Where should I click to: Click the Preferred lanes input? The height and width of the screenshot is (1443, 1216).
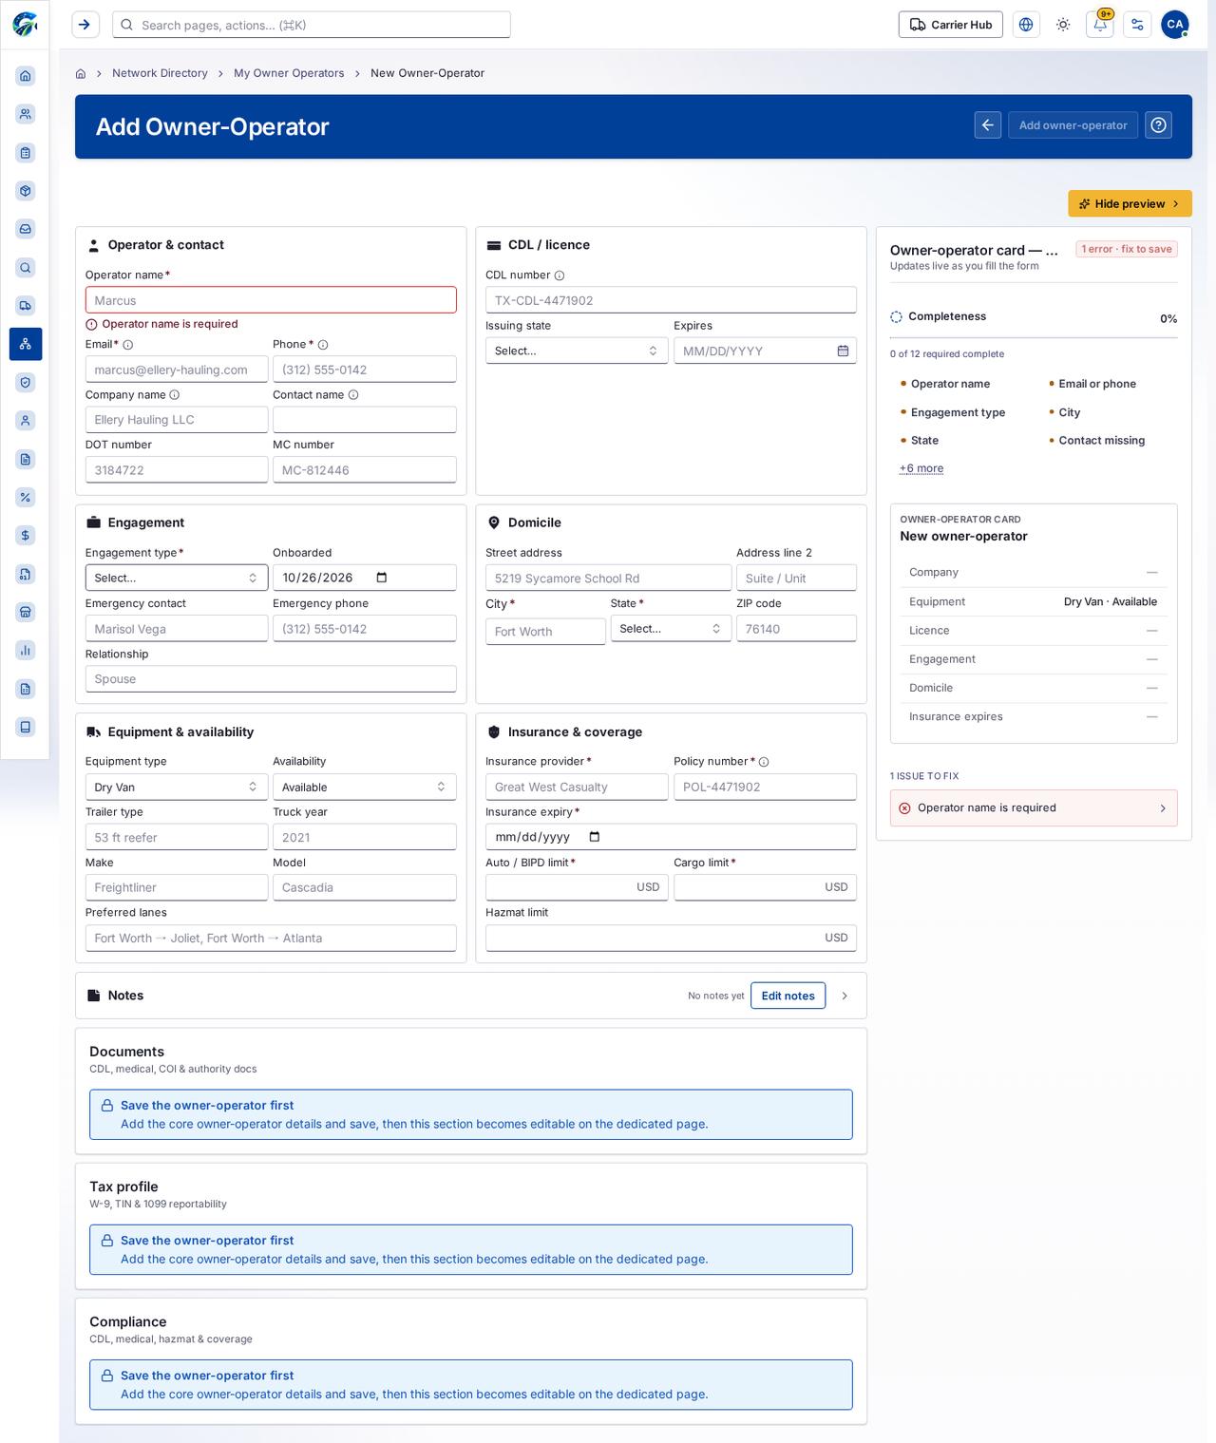[271, 938]
